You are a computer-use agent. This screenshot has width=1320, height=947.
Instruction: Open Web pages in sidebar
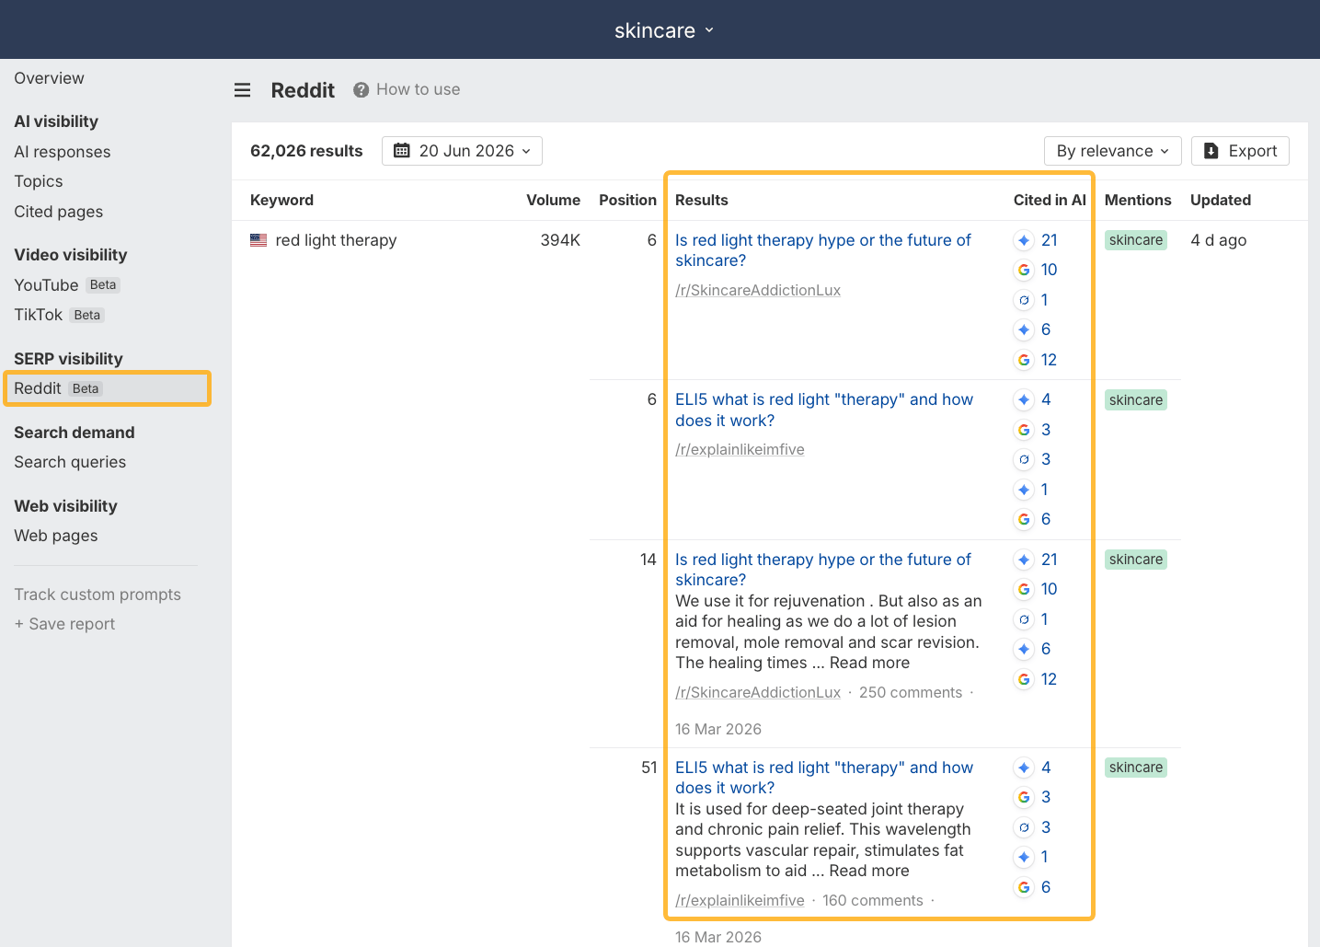pos(56,536)
